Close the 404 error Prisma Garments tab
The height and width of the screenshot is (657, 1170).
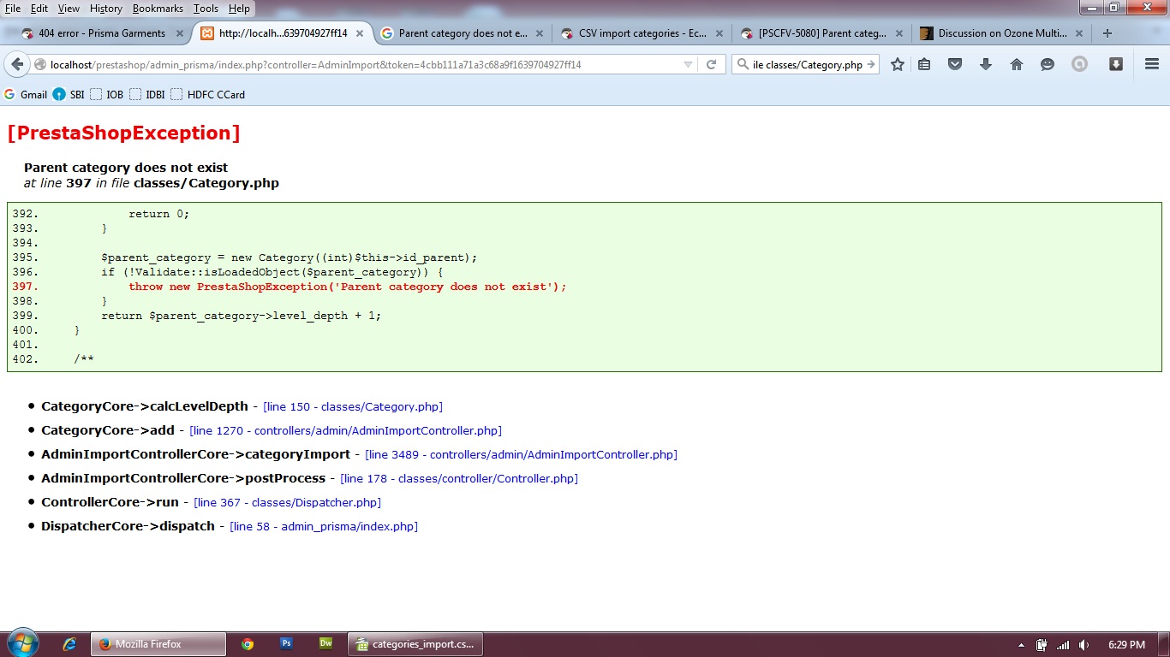pos(180,33)
